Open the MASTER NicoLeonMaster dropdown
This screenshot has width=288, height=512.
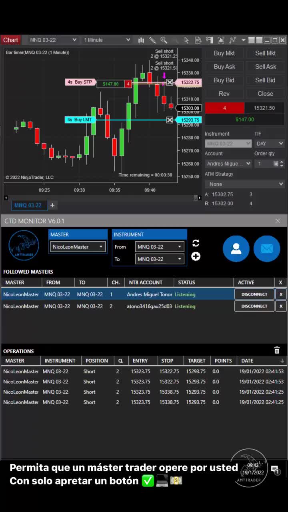78,247
